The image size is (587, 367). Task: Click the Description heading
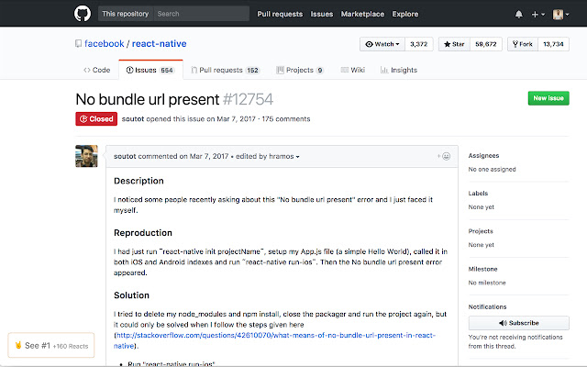coord(138,181)
